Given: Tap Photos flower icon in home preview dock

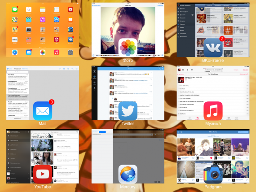Looking at the screenshot, I should (43, 52).
